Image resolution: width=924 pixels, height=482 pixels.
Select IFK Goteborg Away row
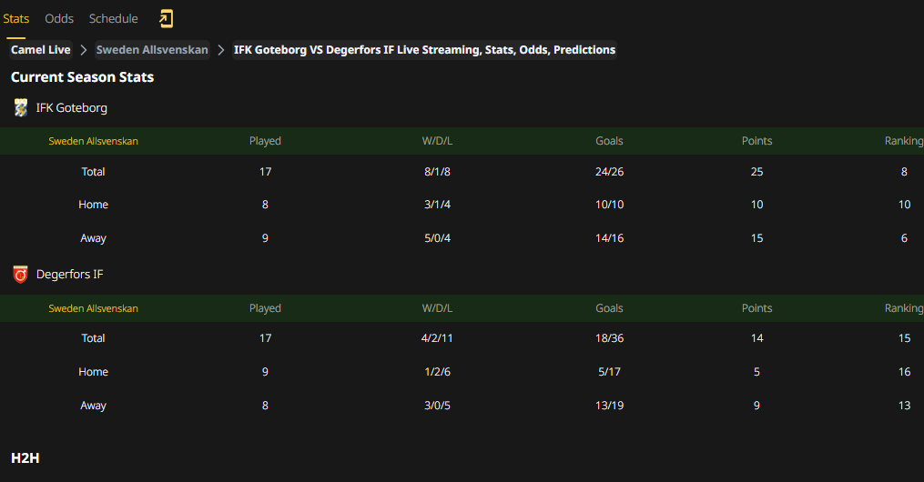point(462,238)
